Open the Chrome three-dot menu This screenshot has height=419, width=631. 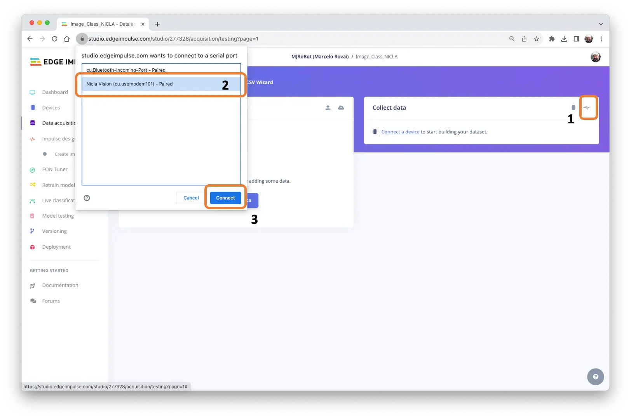point(601,39)
